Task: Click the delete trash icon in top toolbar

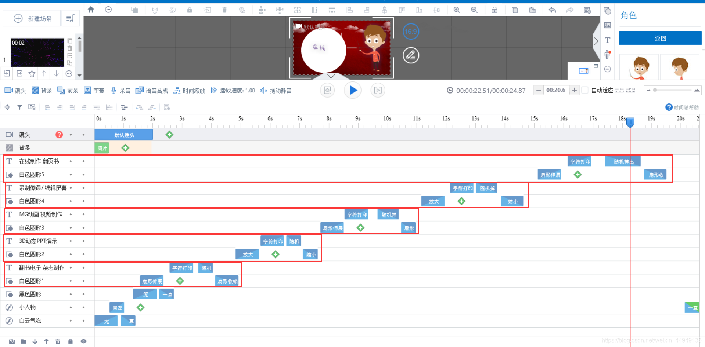Action: pos(224,10)
